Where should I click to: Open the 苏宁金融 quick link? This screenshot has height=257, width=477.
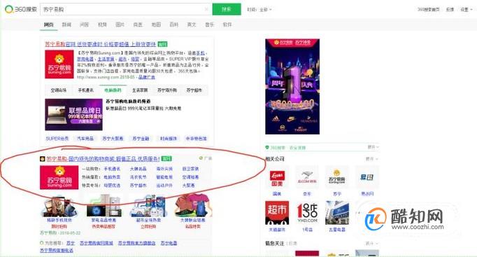pos(141,139)
